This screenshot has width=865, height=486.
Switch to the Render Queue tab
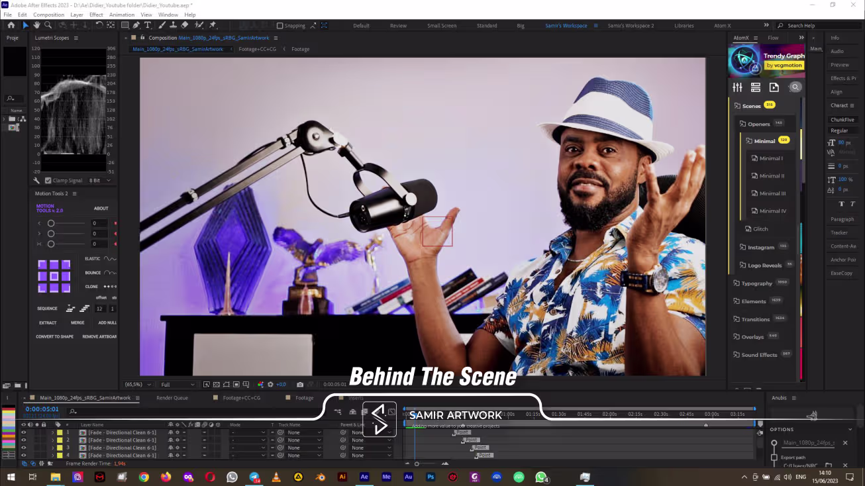172,398
